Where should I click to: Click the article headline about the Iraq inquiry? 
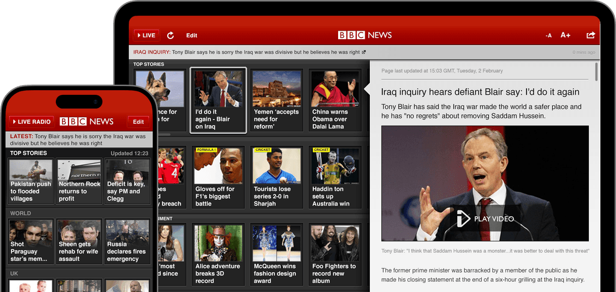pyautogui.click(x=480, y=92)
